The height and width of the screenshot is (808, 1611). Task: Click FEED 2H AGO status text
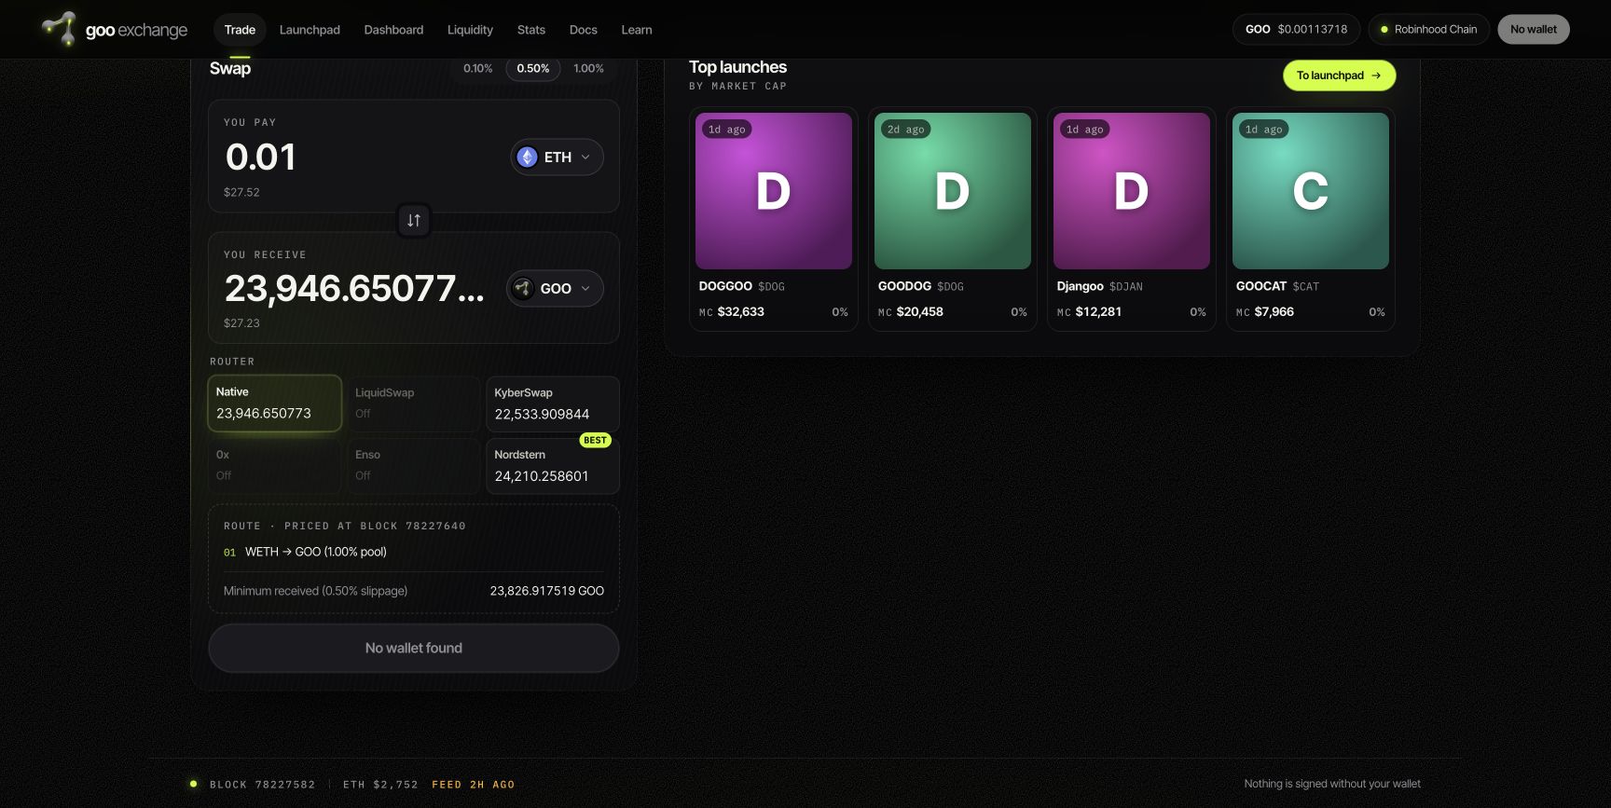pos(474,785)
